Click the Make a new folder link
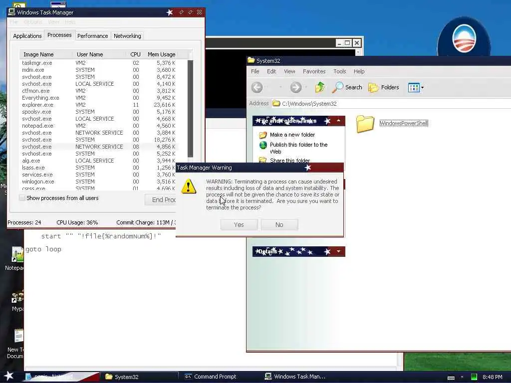 pyautogui.click(x=292, y=135)
